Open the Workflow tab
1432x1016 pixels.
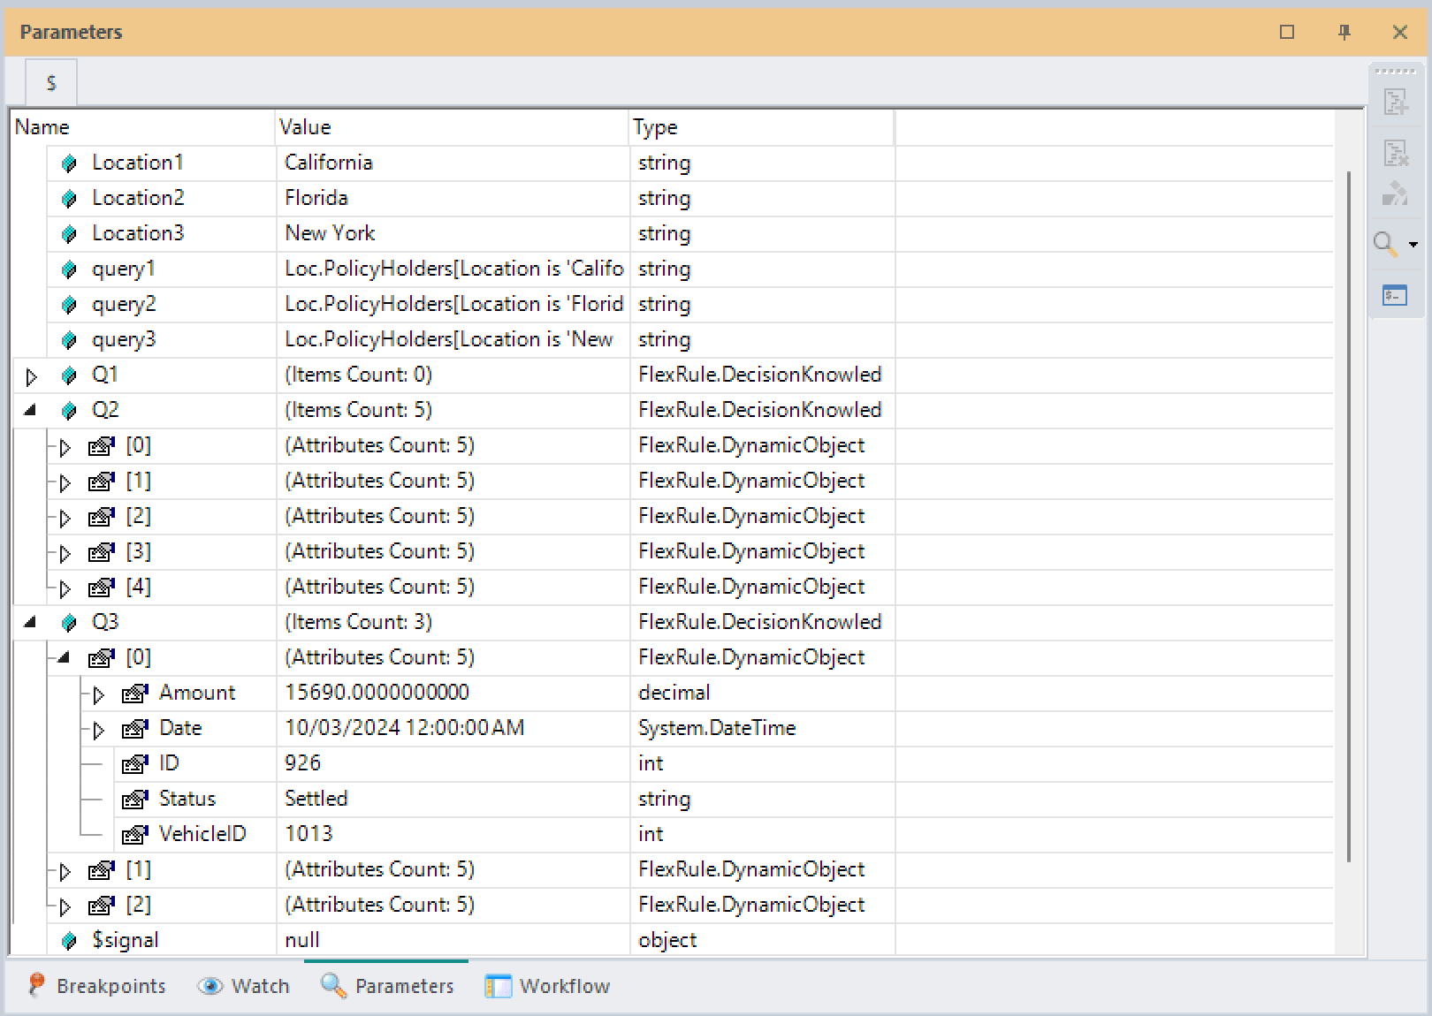click(547, 986)
